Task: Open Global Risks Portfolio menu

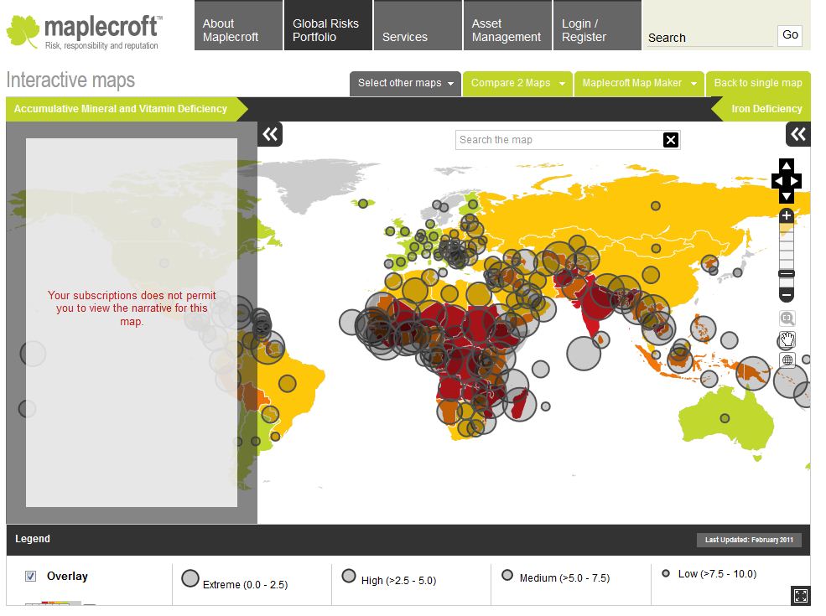Action: click(x=328, y=25)
